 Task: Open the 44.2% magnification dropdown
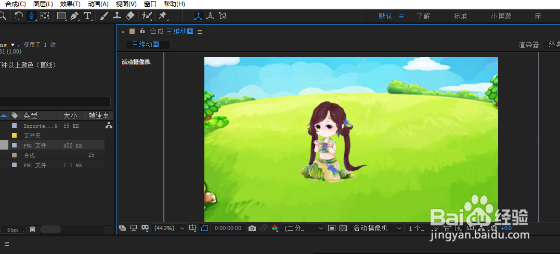(x=170, y=229)
